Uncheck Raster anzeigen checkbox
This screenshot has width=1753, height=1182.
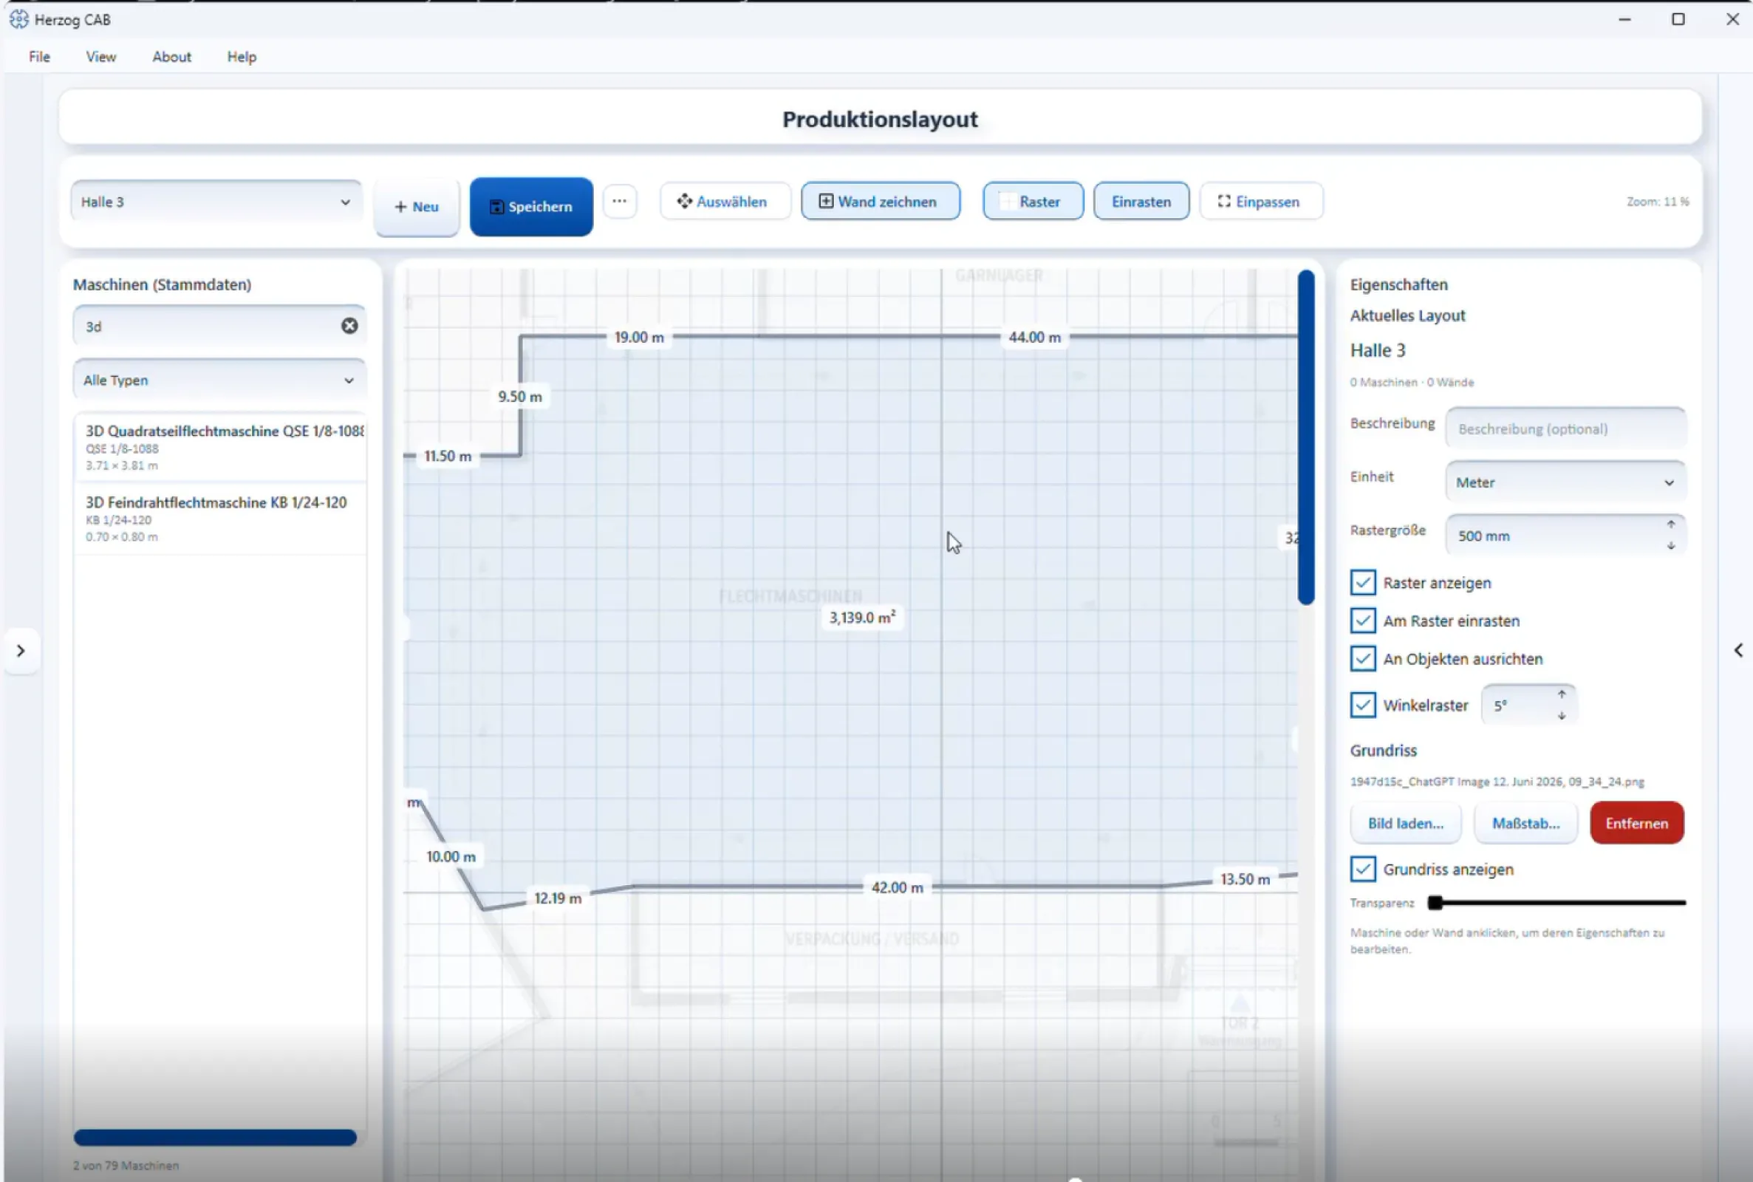pyautogui.click(x=1363, y=583)
